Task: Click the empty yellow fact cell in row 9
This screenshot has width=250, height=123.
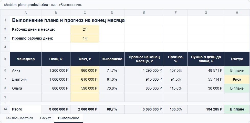Action: tap(85, 97)
